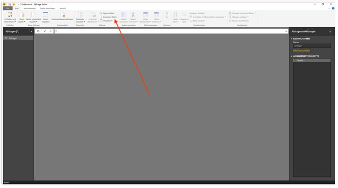Image resolution: width=338 pixels, height=188 pixels.
Task: Click Gruppieren nach icon
Action: 184,15
